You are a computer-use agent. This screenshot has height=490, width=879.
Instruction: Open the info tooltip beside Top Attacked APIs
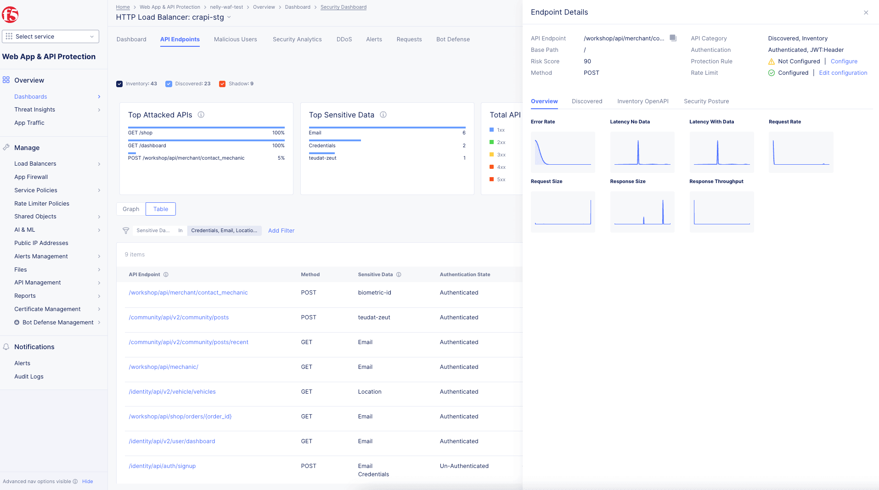[x=201, y=115]
